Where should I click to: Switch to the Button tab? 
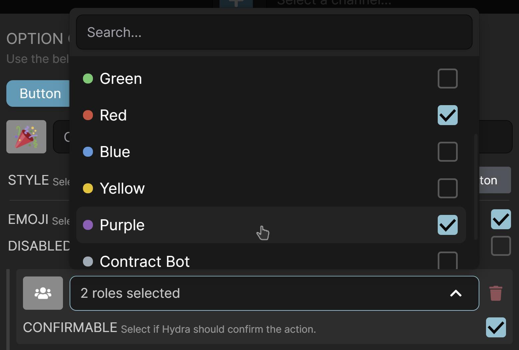tap(40, 93)
